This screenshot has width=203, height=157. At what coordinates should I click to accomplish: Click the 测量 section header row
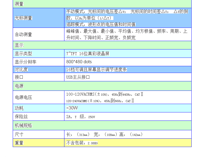[102, 4]
